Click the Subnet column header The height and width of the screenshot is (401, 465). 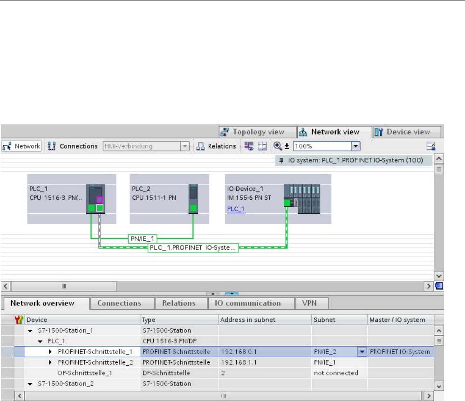339,320
